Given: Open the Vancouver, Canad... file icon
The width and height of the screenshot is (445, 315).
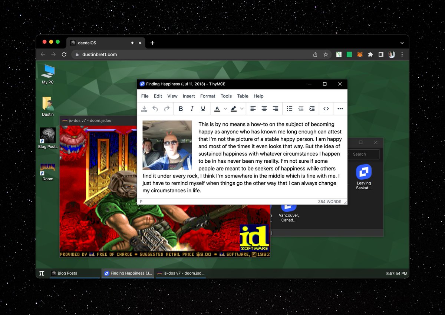Looking at the screenshot, I should [289, 212].
